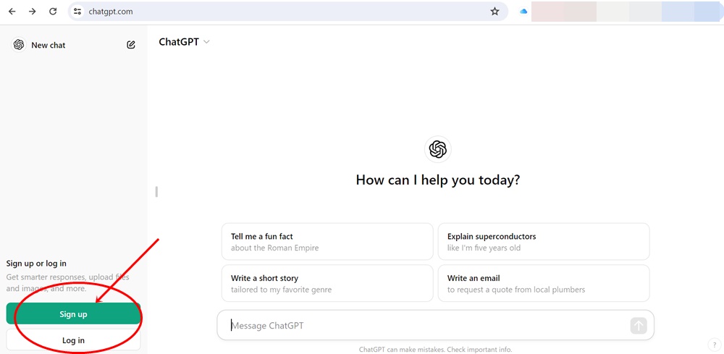The height and width of the screenshot is (354, 724).
Task: Start a new chat with the compose icon
Action: (131, 45)
